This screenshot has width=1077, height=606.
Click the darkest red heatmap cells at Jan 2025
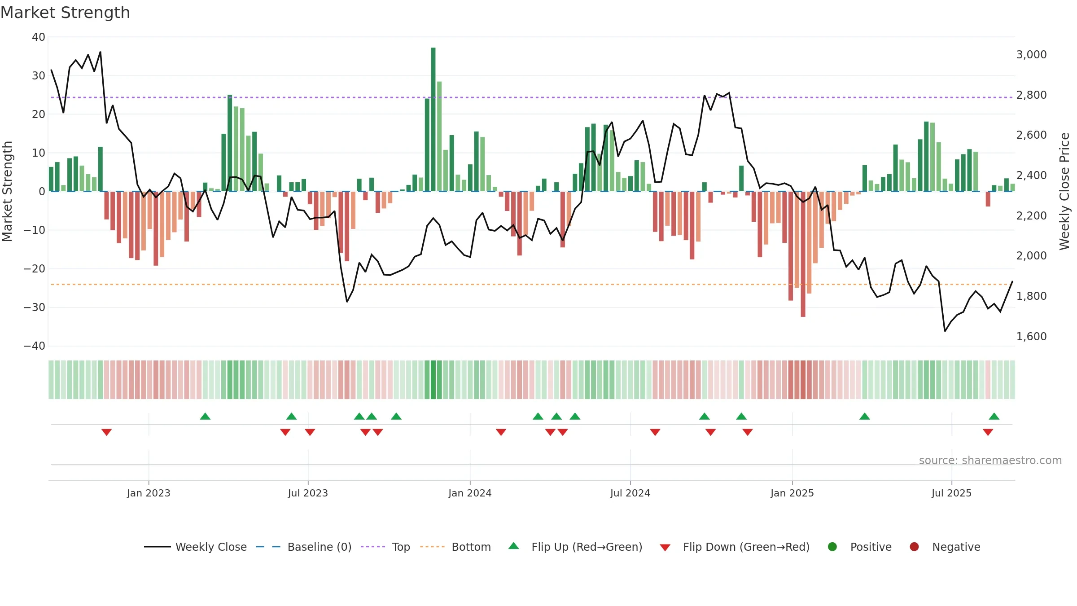point(803,380)
